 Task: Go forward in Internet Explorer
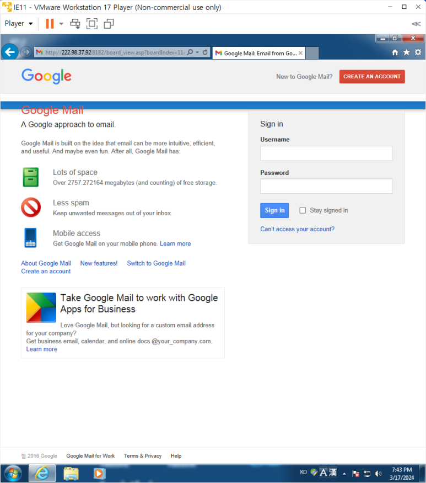tap(26, 52)
